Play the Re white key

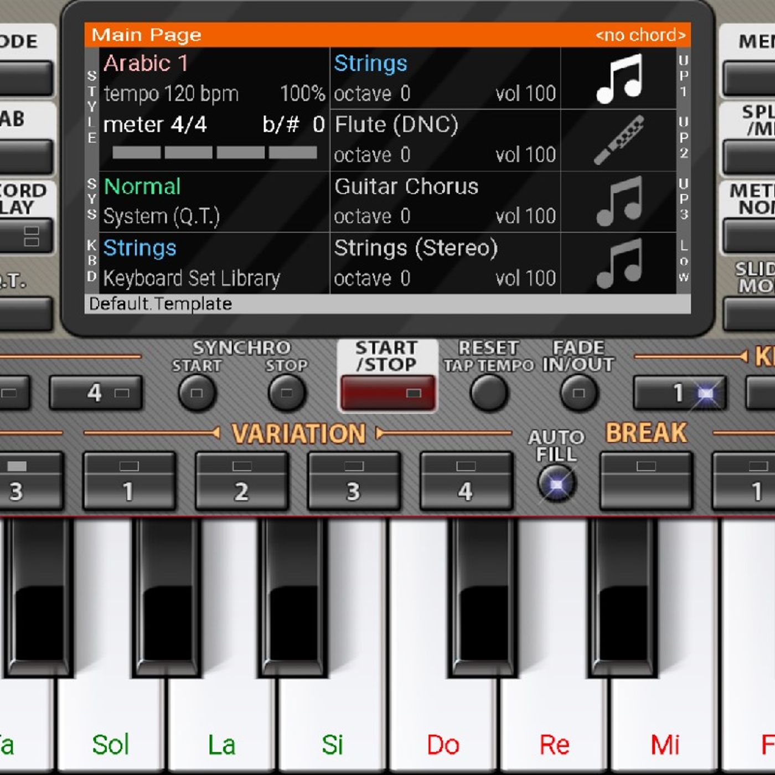(554, 725)
